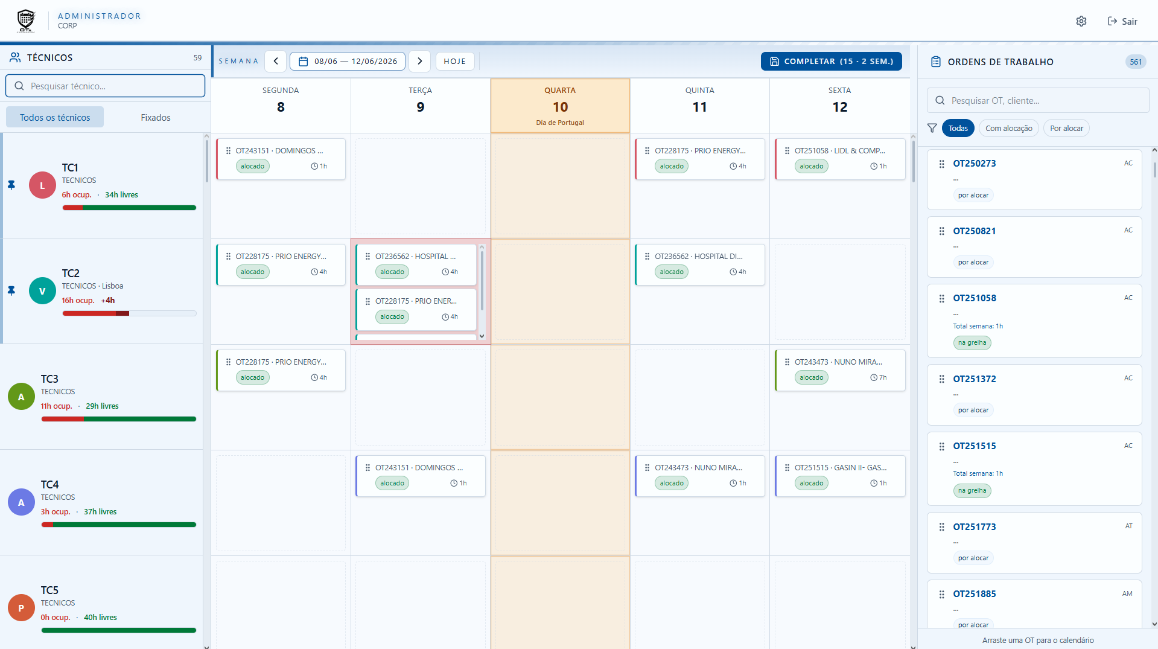
Task: Open work order OT250273 link
Action: tap(974, 164)
